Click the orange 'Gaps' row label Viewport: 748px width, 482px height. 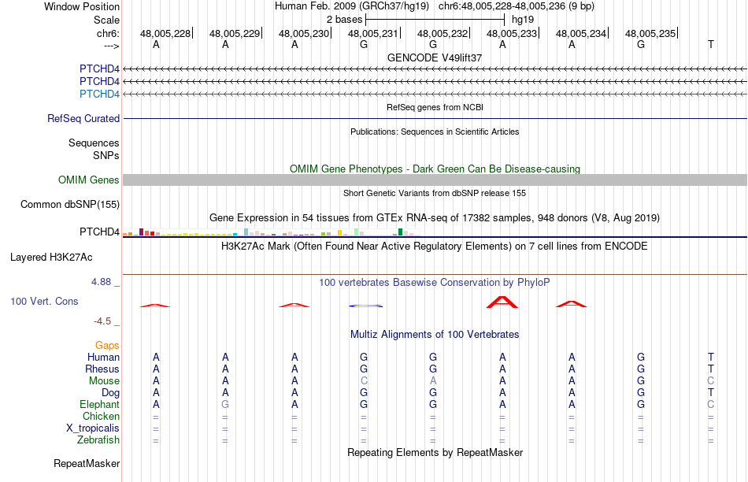point(107,345)
